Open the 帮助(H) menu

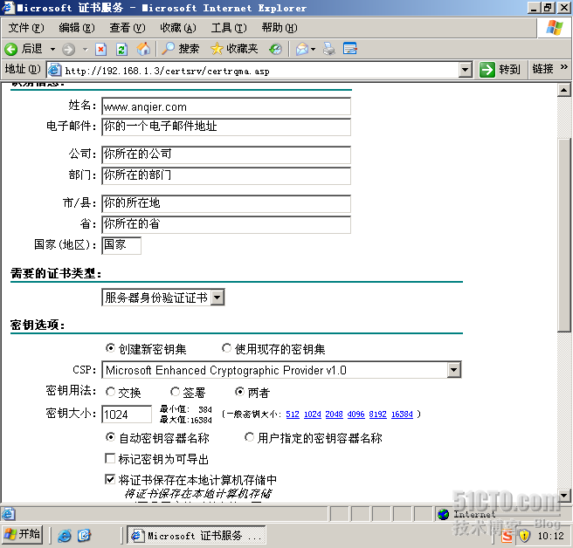(280, 28)
